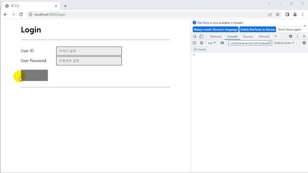Clear the console
This screenshot has width=308, height=173.
tap(201, 43)
